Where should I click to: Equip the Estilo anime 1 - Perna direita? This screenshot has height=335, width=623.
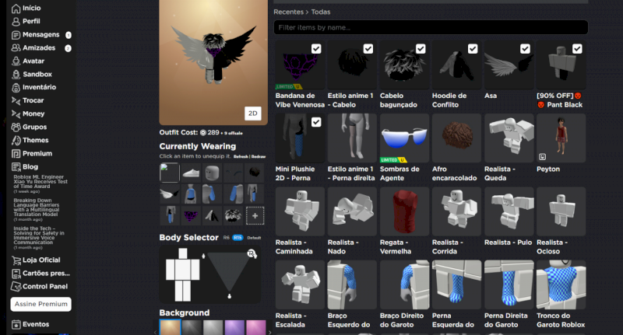click(352, 138)
